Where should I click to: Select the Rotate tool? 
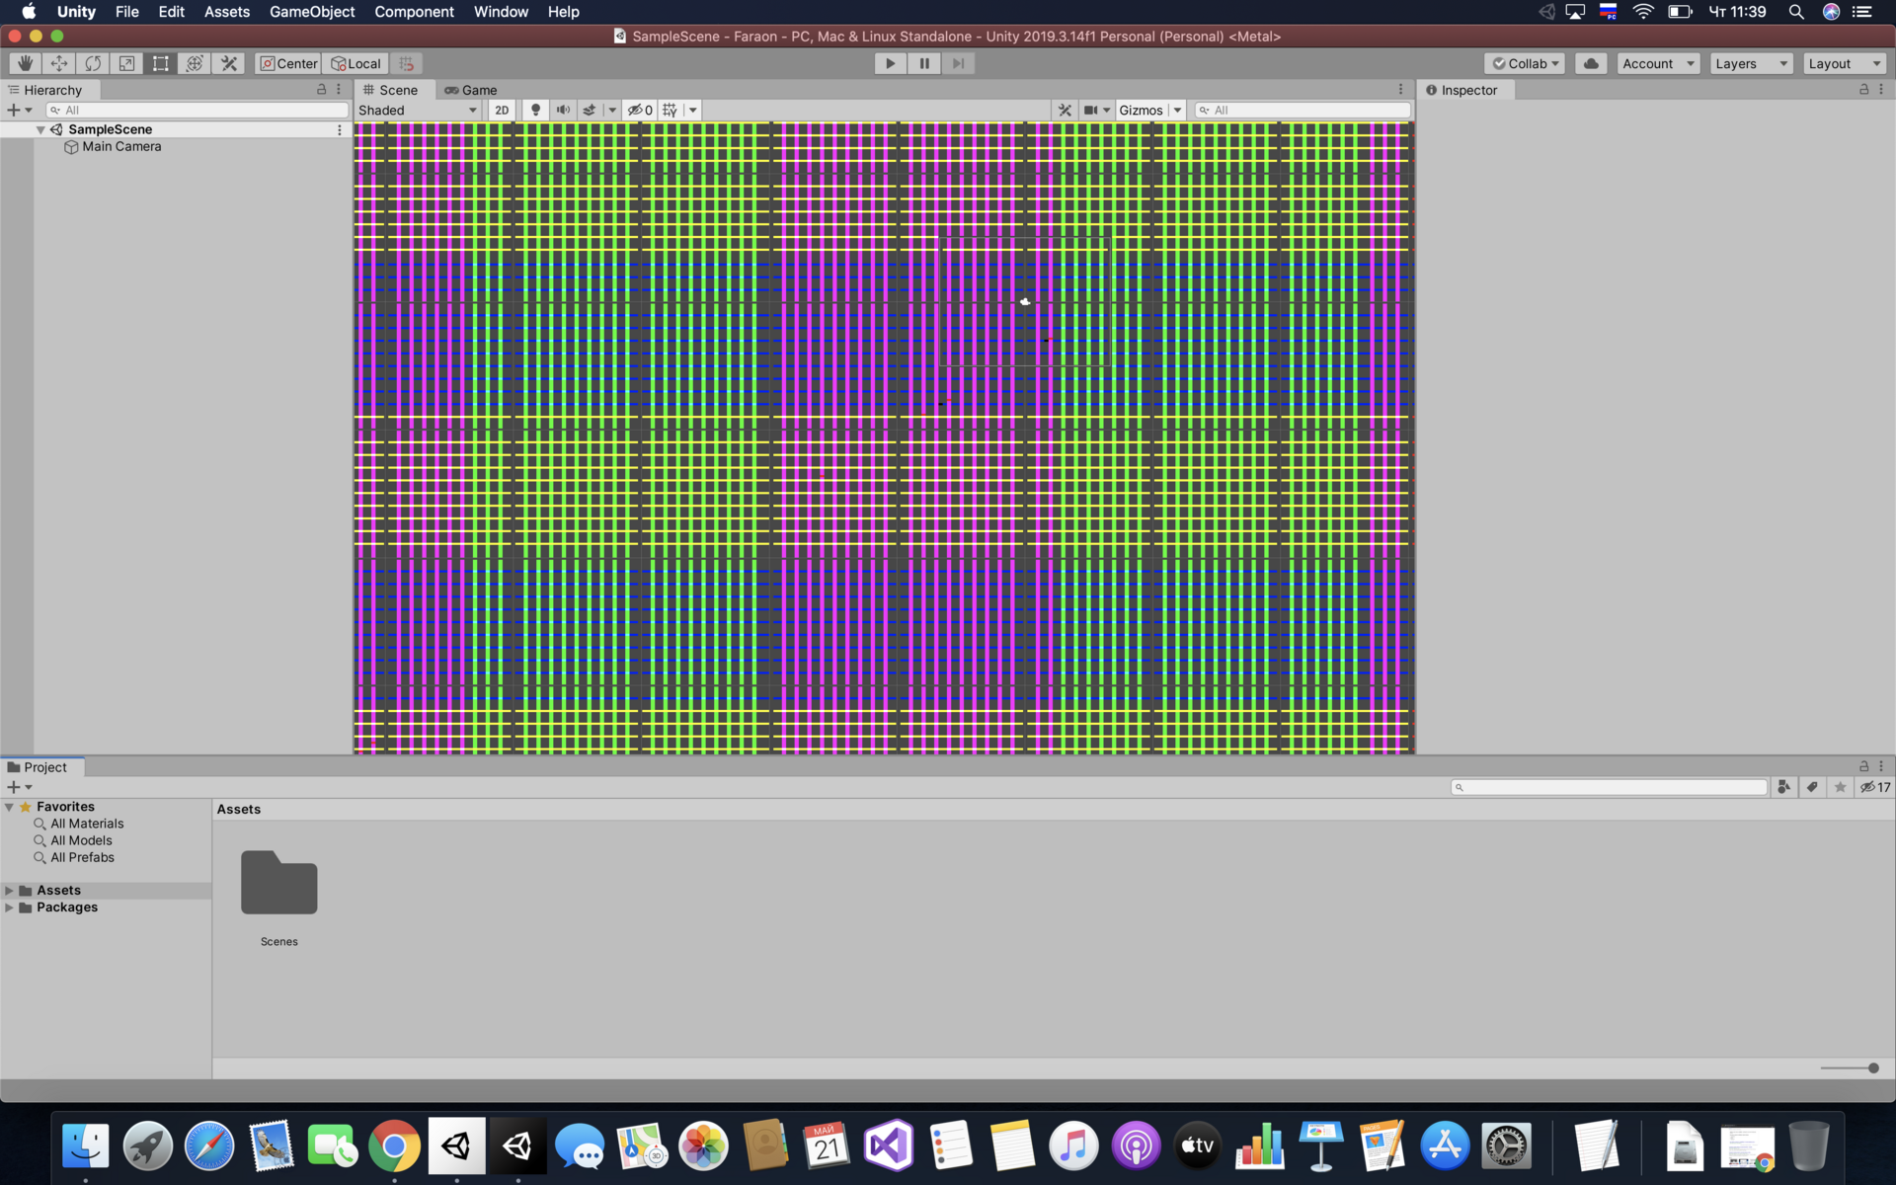[93, 63]
